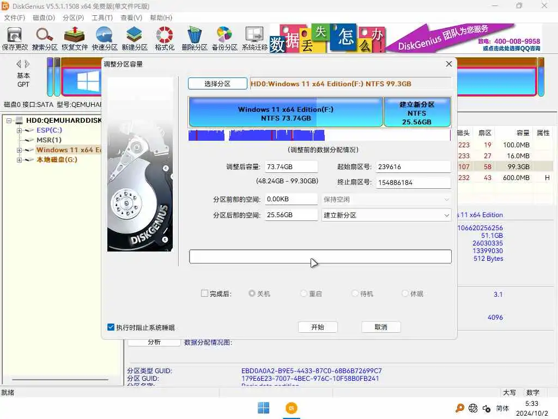
Task: Launch Quick Partition (快速分区) tool
Action: pyautogui.click(x=104, y=39)
